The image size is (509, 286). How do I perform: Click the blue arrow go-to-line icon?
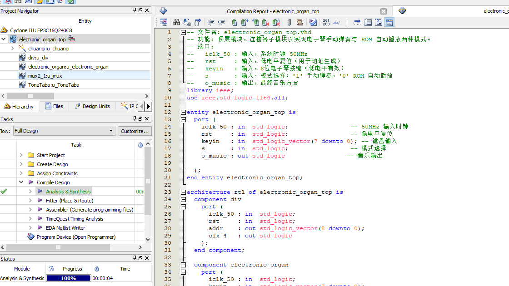coord(357,22)
